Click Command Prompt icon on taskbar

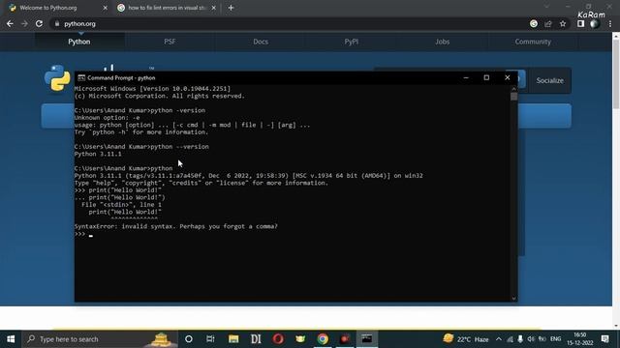pos(367,339)
